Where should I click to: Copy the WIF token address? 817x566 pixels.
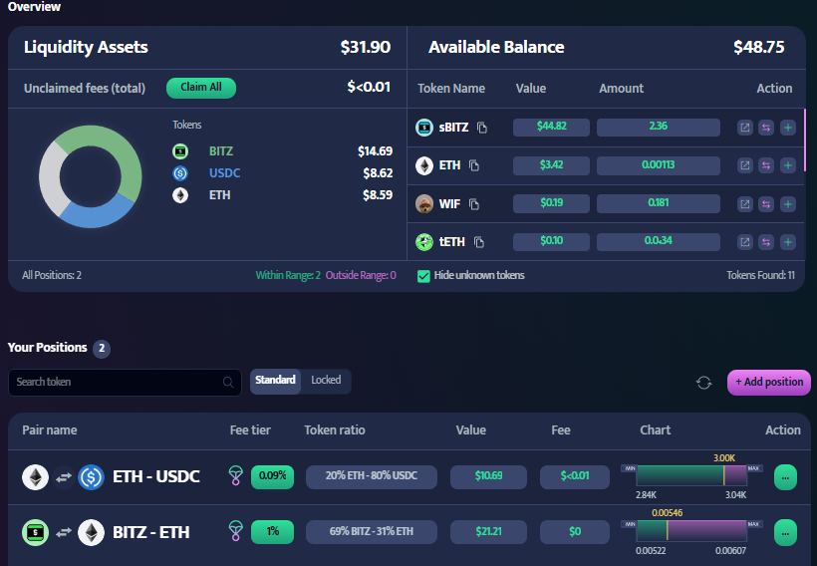(x=473, y=204)
